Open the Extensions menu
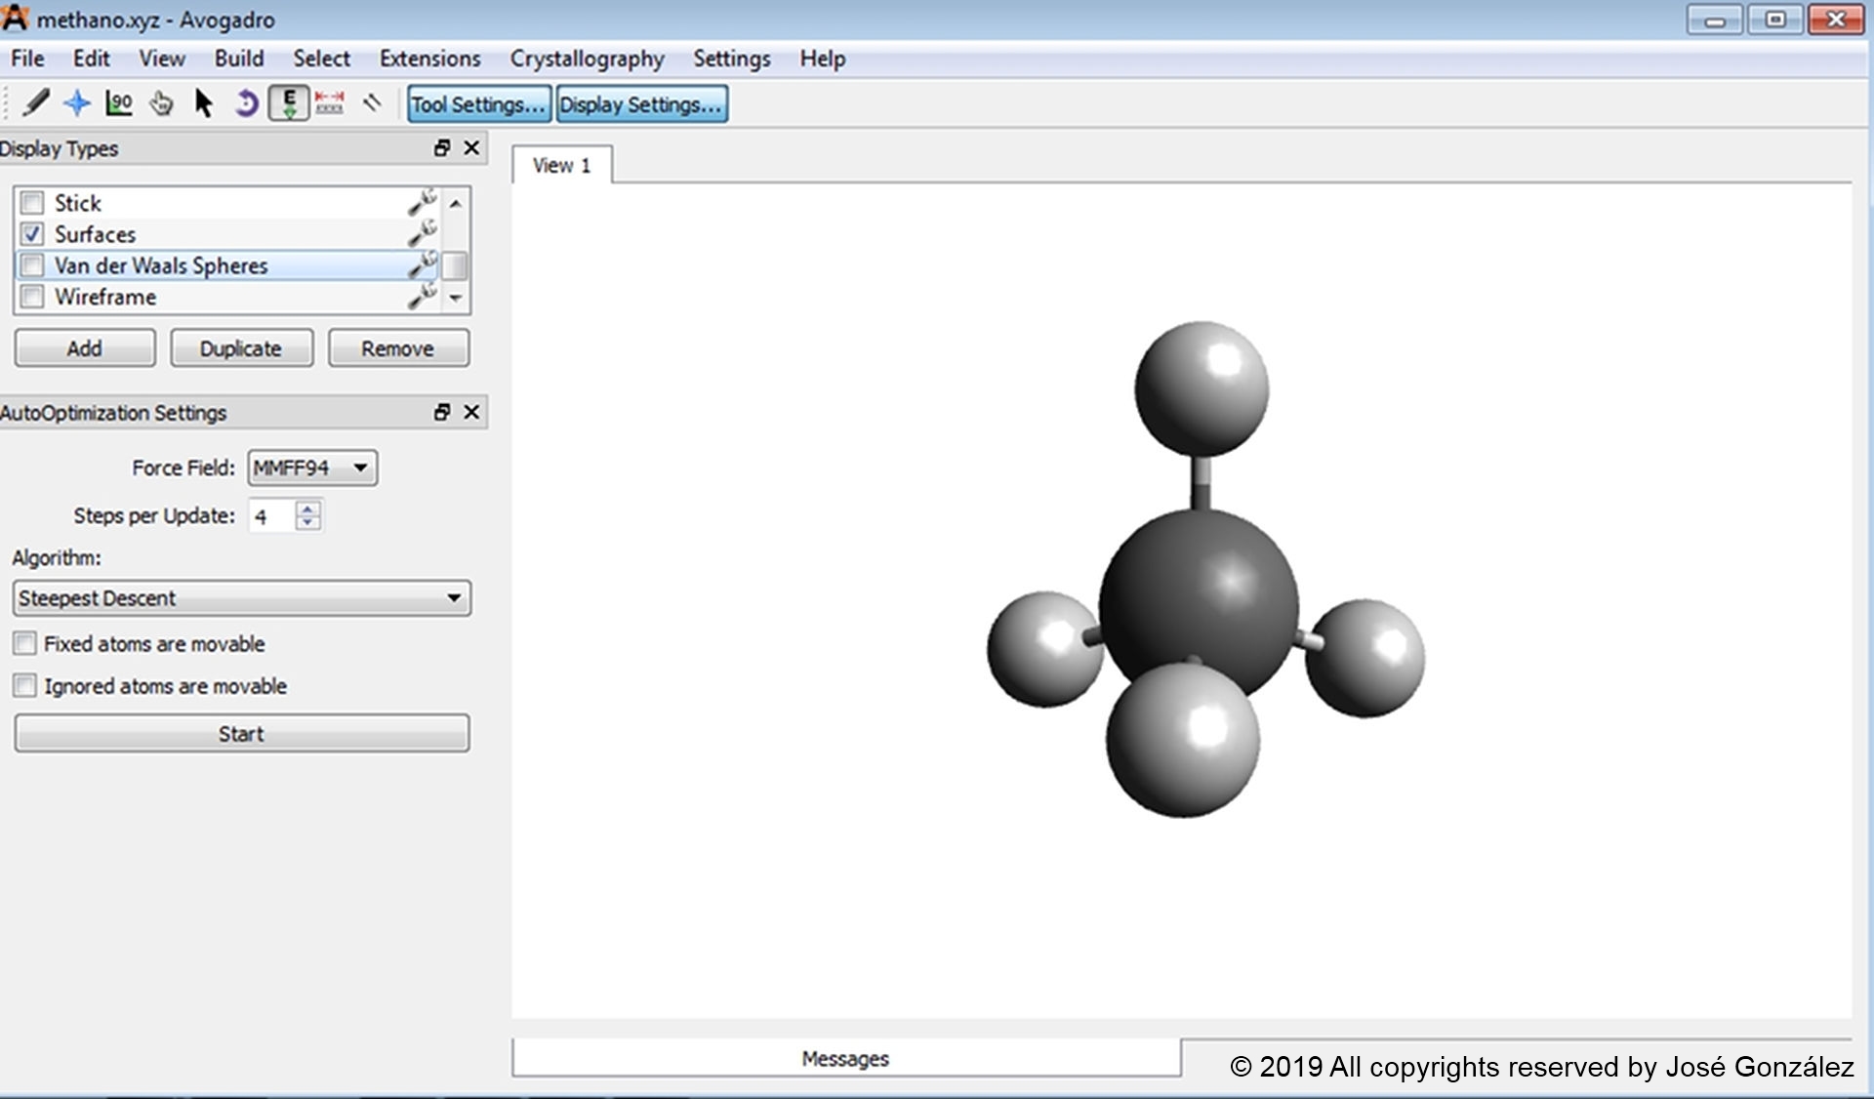1874x1099 pixels. (x=429, y=59)
